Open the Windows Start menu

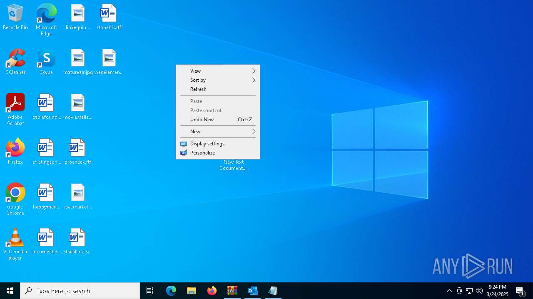point(10,291)
